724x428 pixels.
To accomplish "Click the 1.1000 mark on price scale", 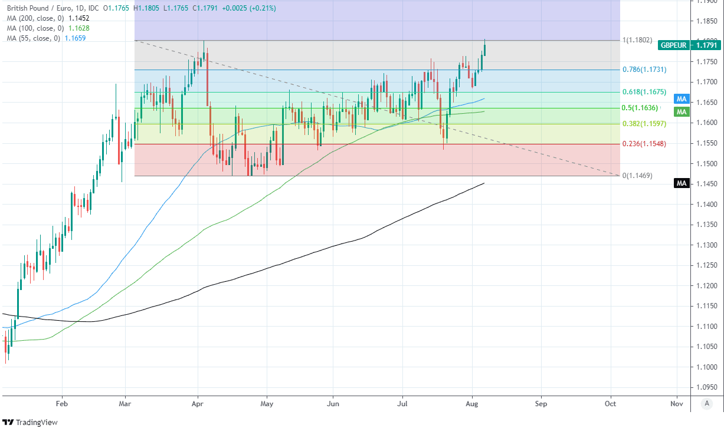I will pos(706,367).
